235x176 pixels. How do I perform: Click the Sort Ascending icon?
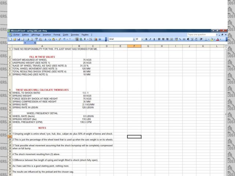[90, 39]
